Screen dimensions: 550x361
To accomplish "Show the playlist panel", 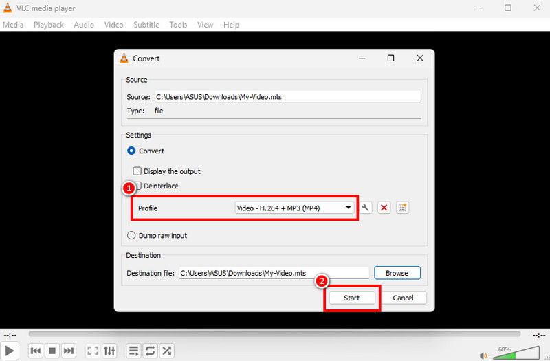I will [133, 351].
